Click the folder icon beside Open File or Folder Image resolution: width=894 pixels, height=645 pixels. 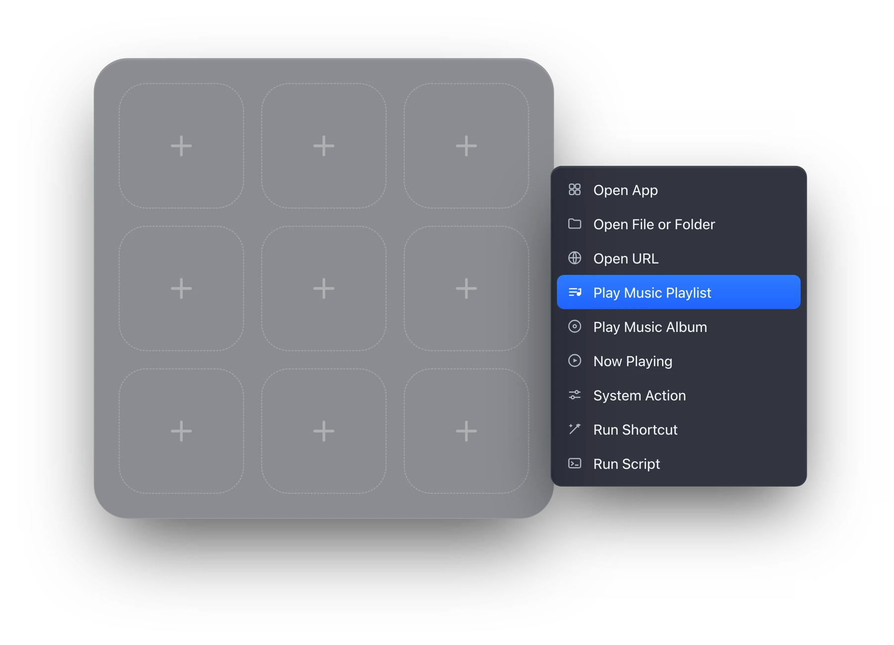pyautogui.click(x=575, y=224)
